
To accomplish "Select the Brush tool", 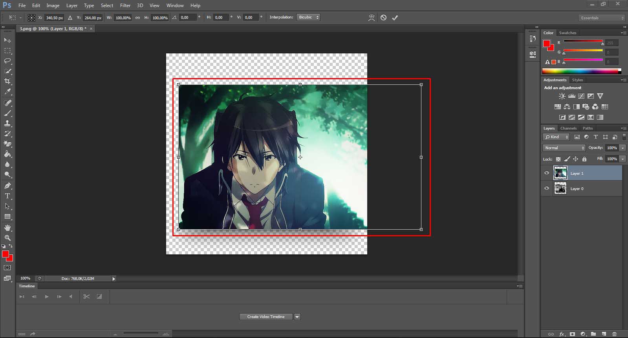I will 7,113.
